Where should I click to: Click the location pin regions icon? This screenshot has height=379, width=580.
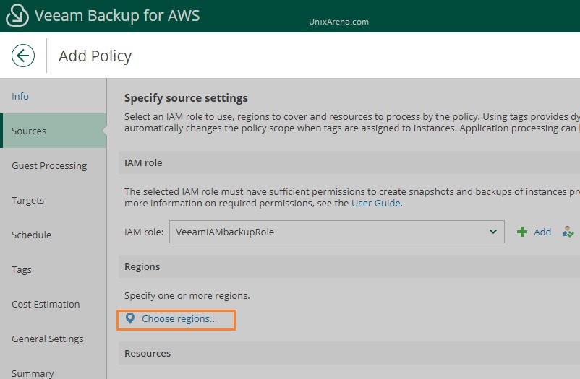coord(130,318)
